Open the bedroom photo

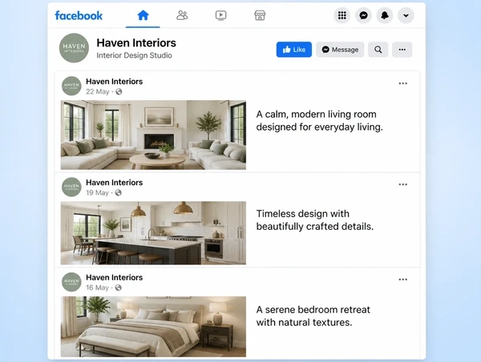(x=153, y=327)
